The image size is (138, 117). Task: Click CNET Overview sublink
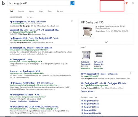click(13, 101)
